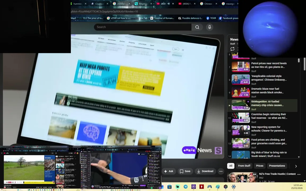Select the 'Prices' filter chip
Screen dimensions: 306x191
click(x=260, y=166)
